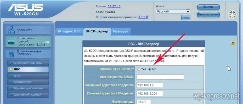The height and width of the screenshot is (104, 243).
Task: Click the Имя домена WL-520GU label
Action: (117, 77)
